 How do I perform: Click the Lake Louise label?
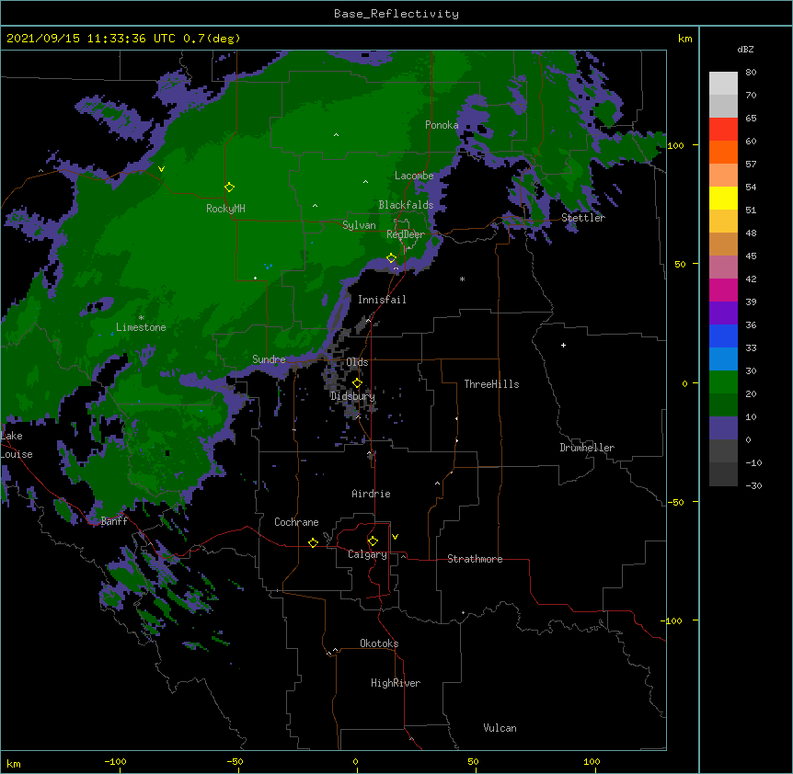pyautogui.click(x=16, y=445)
